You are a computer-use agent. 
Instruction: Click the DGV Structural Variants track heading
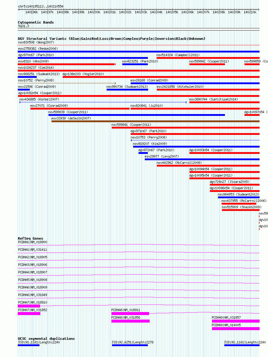click(x=111, y=39)
